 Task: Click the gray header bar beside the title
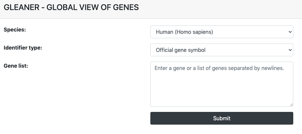tap(219, 9)
